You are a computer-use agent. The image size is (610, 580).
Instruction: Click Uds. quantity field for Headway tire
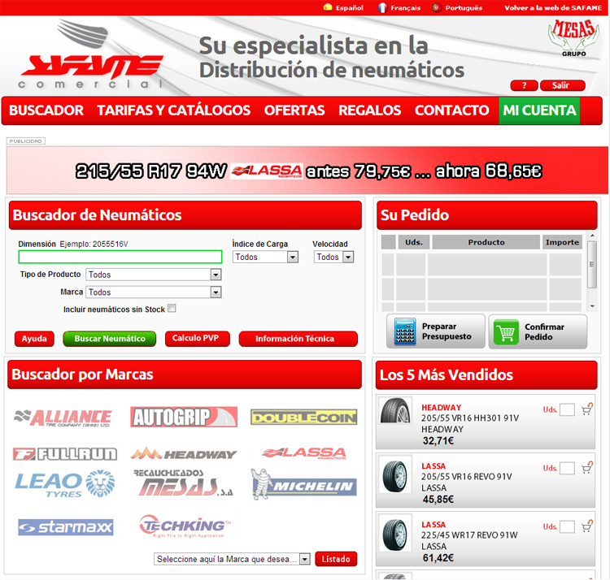click(x=567, y=410)
